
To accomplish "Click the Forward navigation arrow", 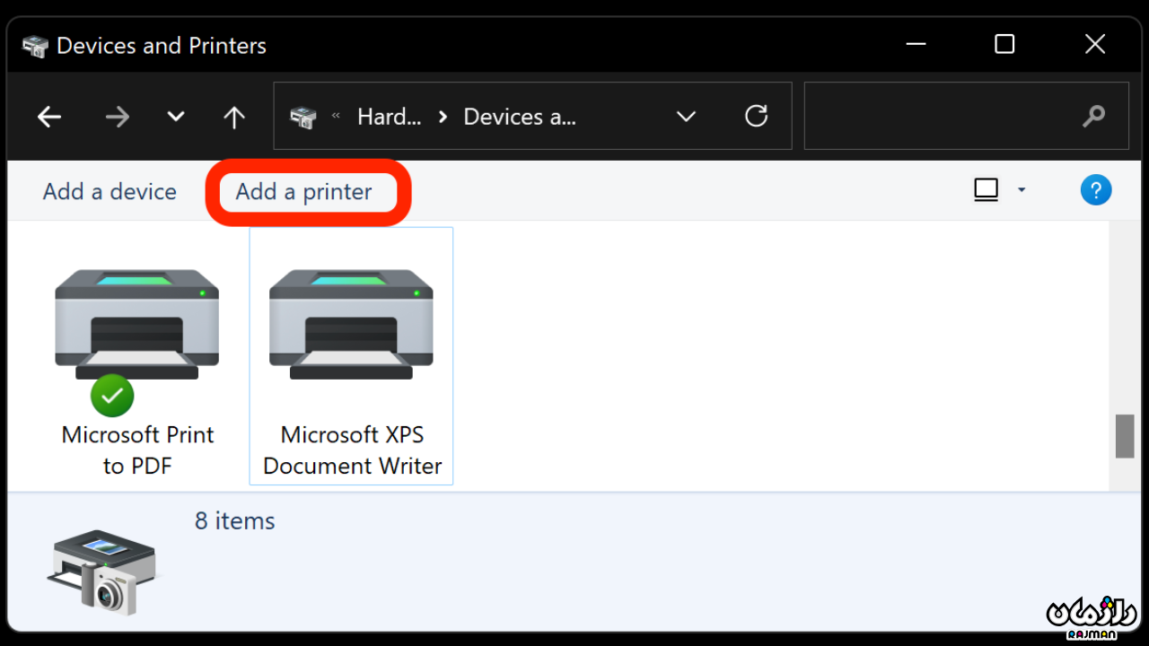I will [118, 117].
